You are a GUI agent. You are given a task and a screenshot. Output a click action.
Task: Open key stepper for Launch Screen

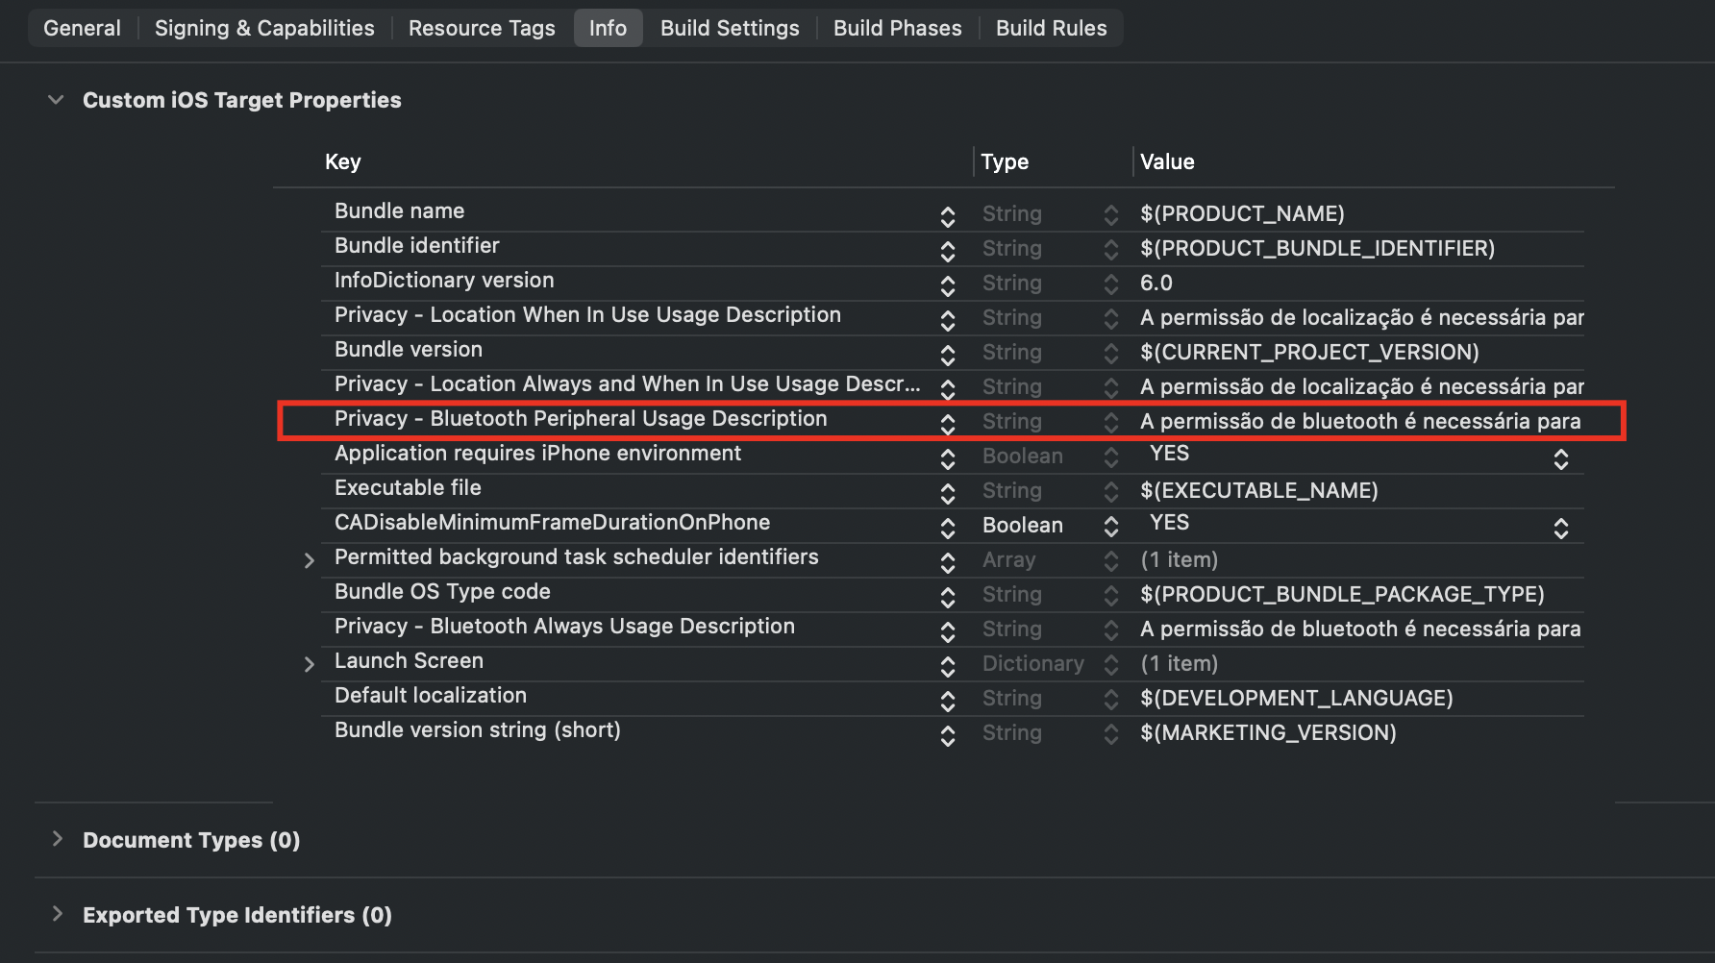pyautogui.click(x=948, y=666)
